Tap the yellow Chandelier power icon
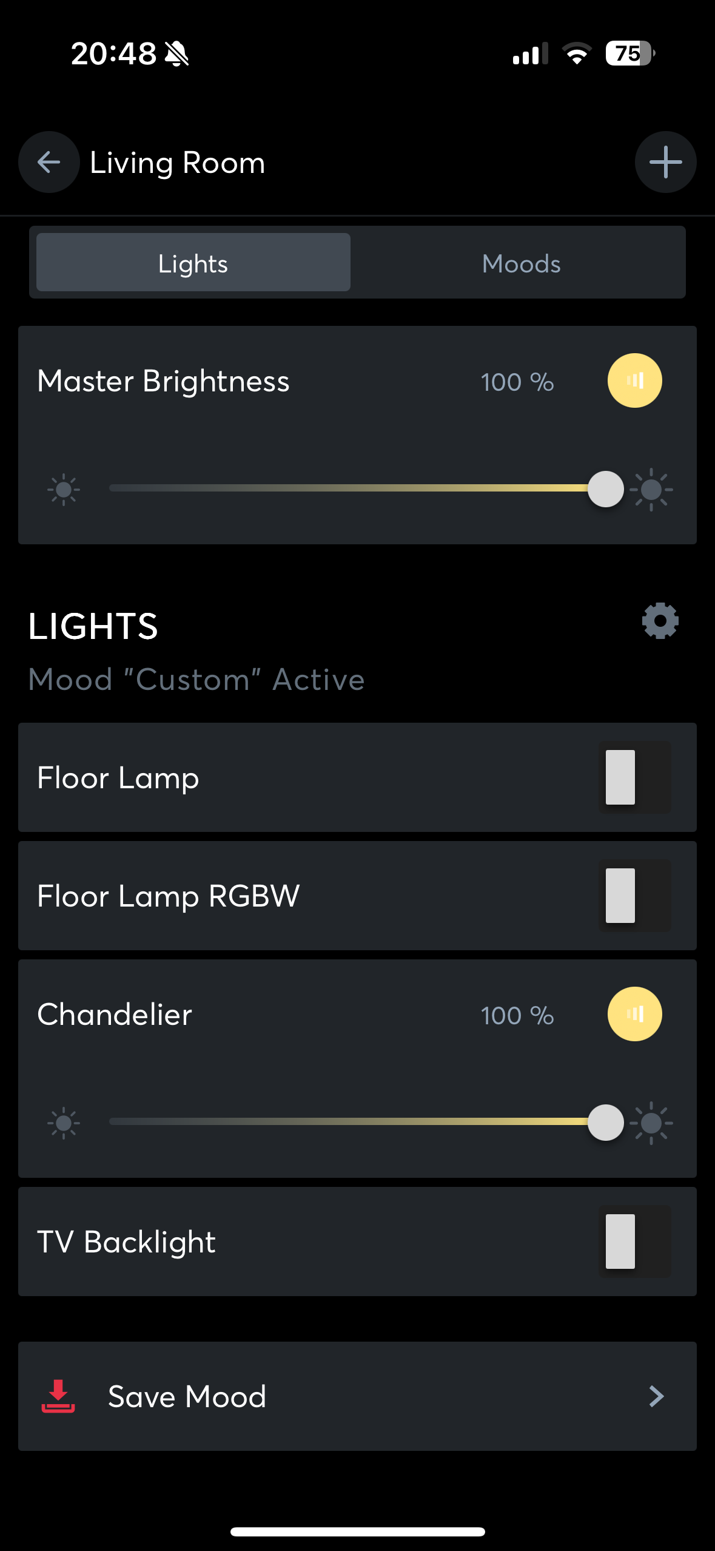 click(x=634, y=1014)
